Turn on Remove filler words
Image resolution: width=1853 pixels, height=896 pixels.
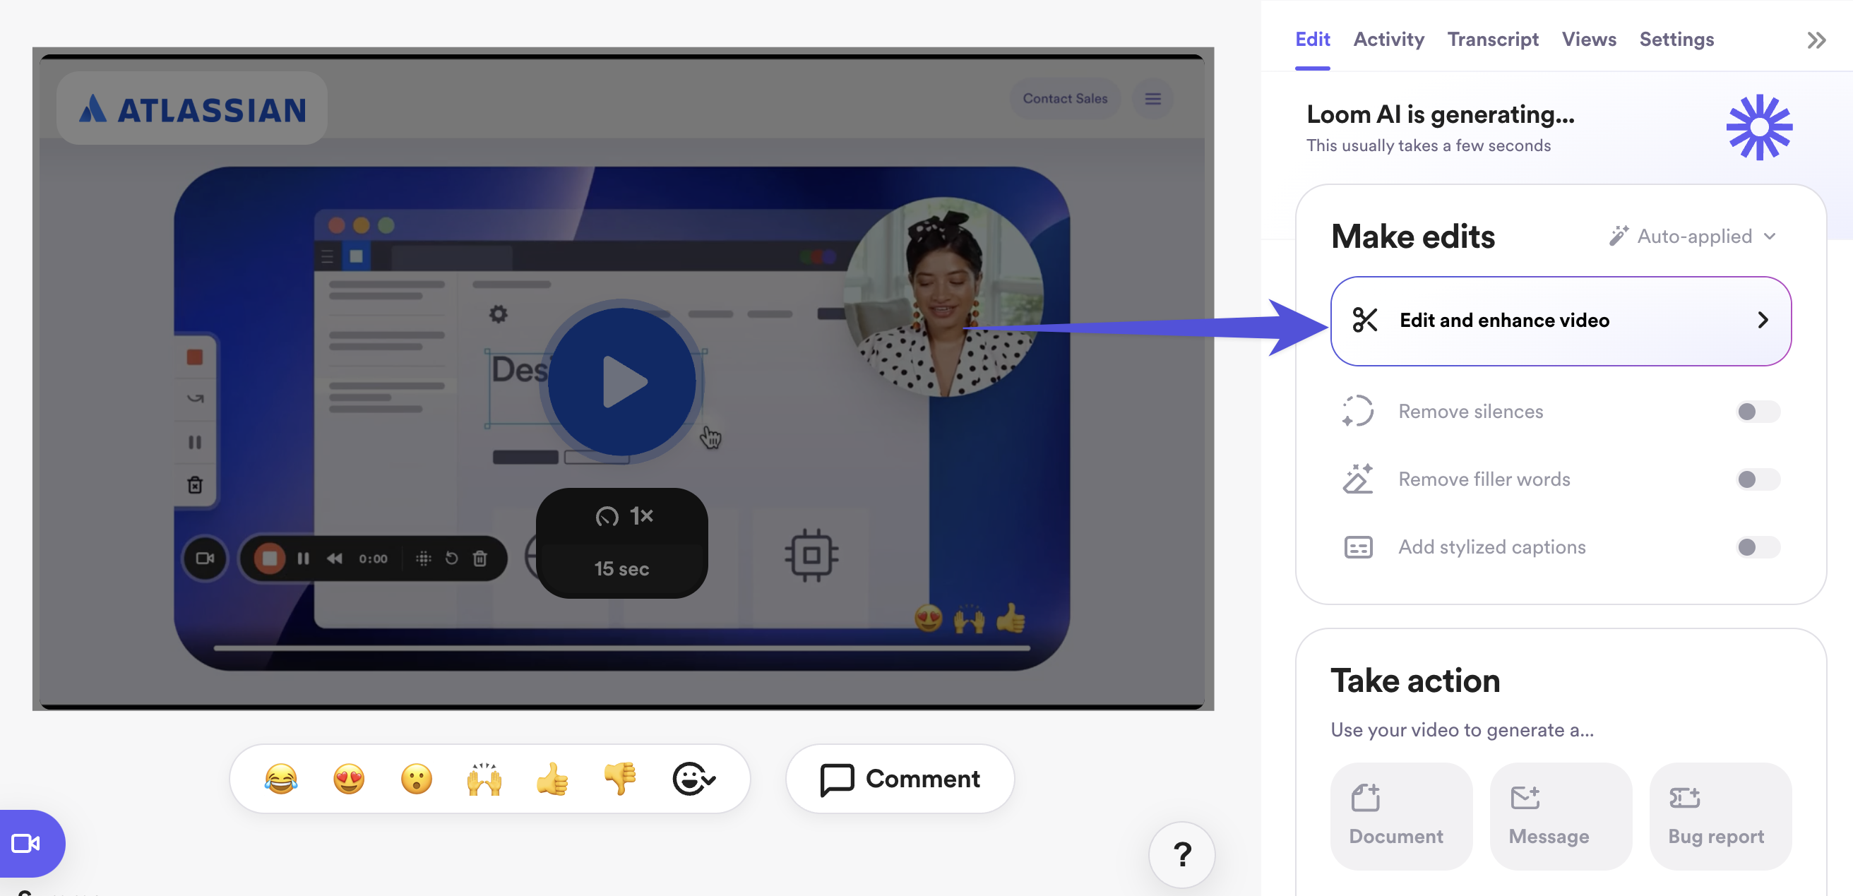pos(1757,479)
